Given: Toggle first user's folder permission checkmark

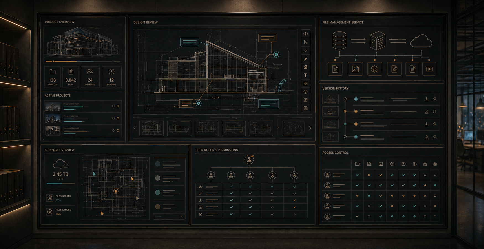Looking at the screenshot, I should [357, 175].
